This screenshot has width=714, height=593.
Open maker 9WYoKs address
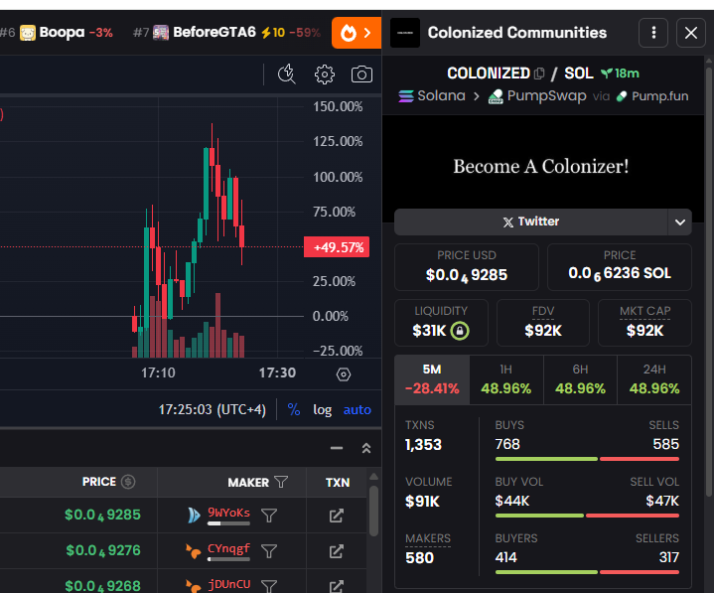coord(228,513)
